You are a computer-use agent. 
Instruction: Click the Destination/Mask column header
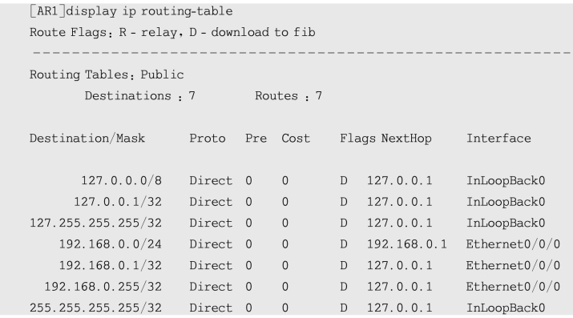tap(87, 139)
